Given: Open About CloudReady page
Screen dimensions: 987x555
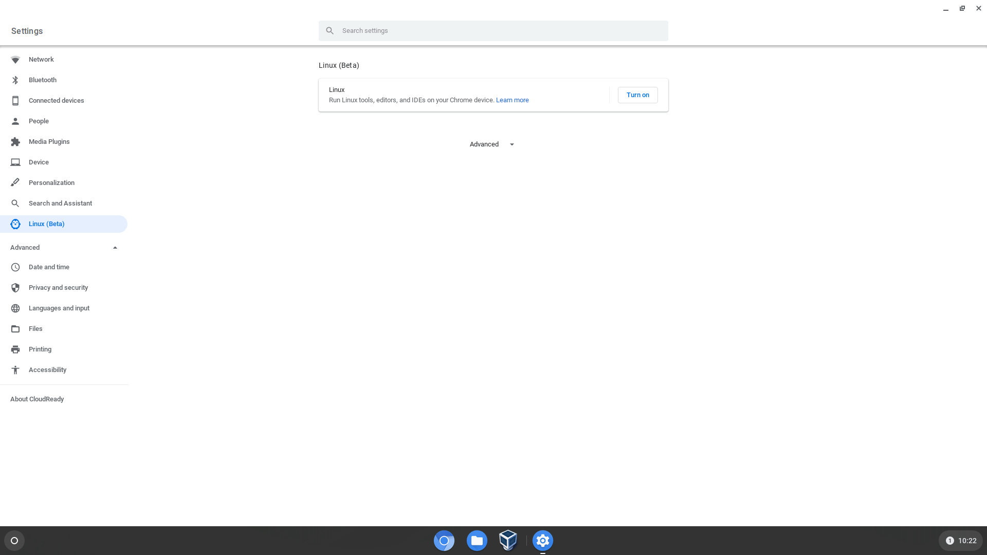Looking at the screenshot, I should click(x=37, y=399).
